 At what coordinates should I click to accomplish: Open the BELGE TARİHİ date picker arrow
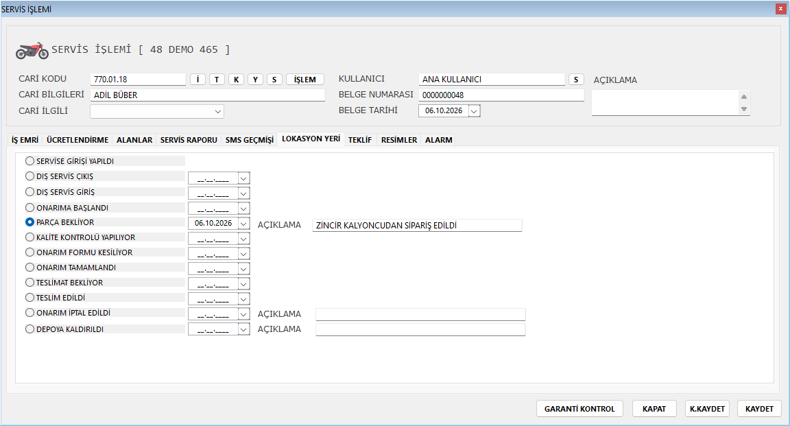(474, 111)
